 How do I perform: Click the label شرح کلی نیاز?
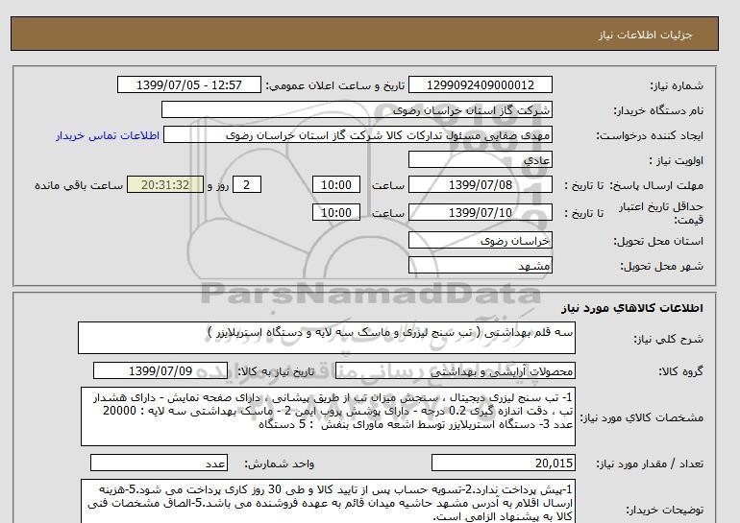tap(668, 339)
